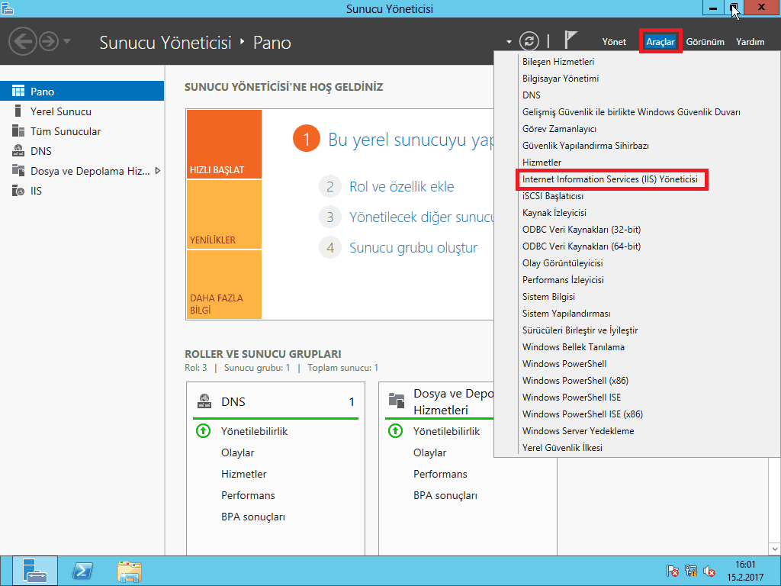This screenshot has height=586, width=781.
Task: Click Yönetilecek diğer sunucuları ekle link
Action: tap(421, 217)
